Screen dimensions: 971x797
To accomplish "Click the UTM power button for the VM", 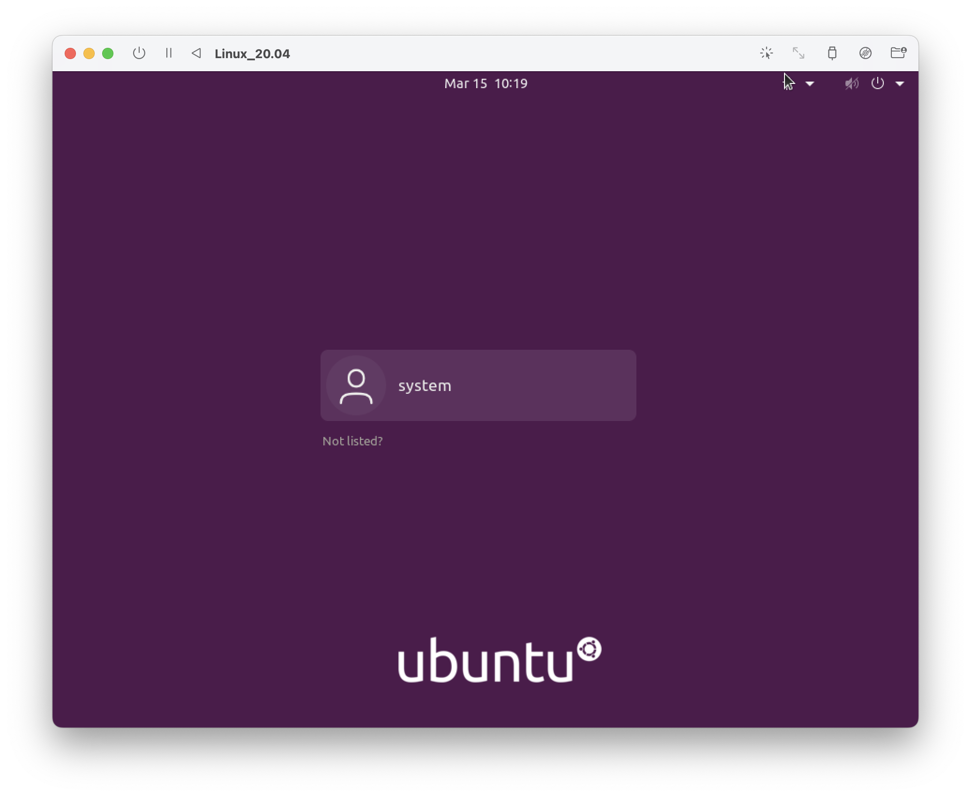I will tap(139, 53).
